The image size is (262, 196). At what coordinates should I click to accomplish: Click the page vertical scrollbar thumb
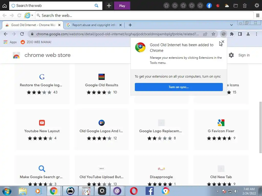(260, 127)
